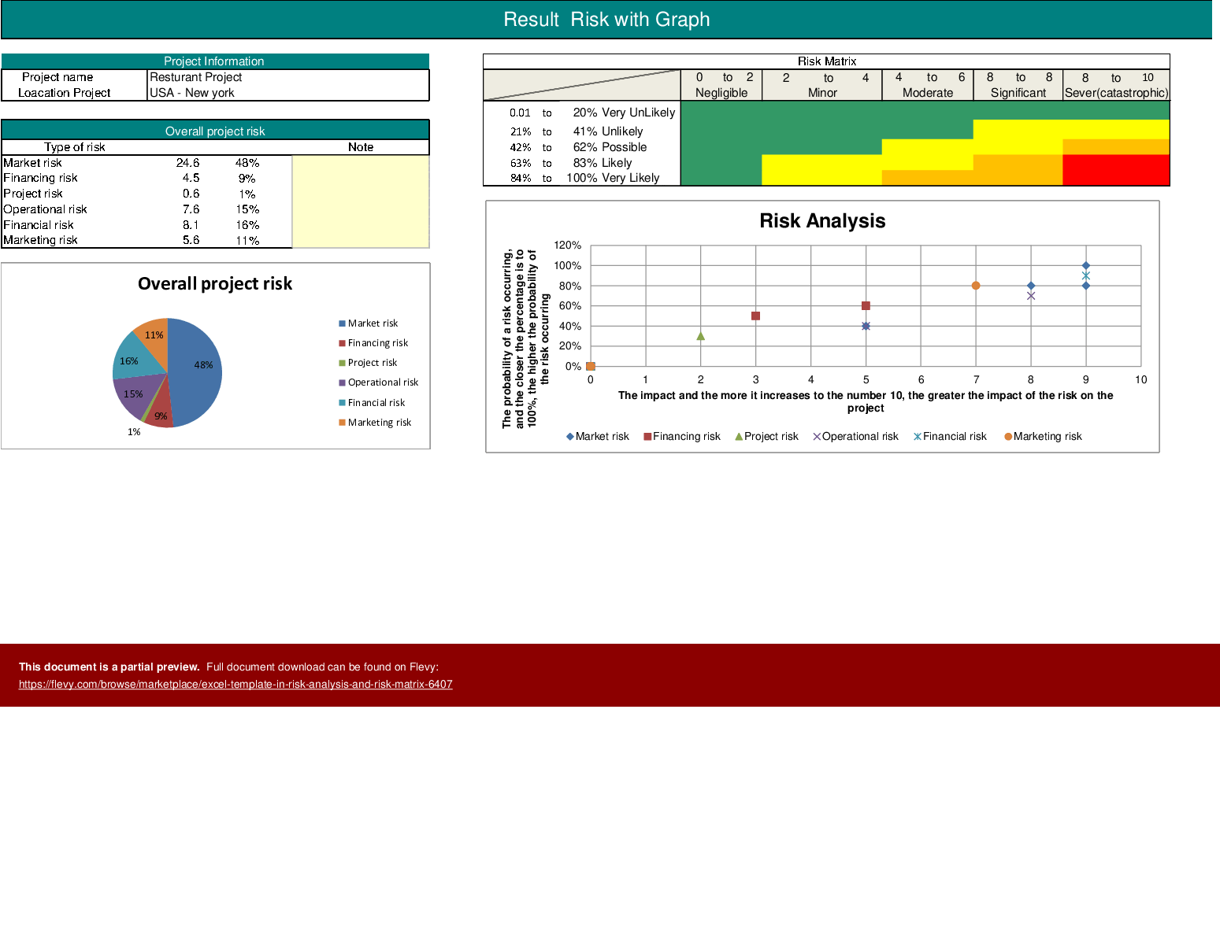Click the red square data point at 60%
This screenshot has width=1220, height=942.
click(866, 306)
